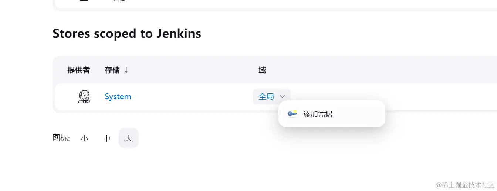Click blank area of the table header row

click(381, 70)
